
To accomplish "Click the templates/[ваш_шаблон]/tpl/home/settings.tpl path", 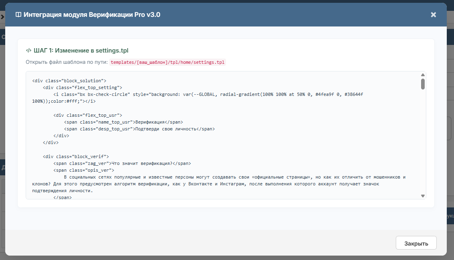I will point(167,62).
